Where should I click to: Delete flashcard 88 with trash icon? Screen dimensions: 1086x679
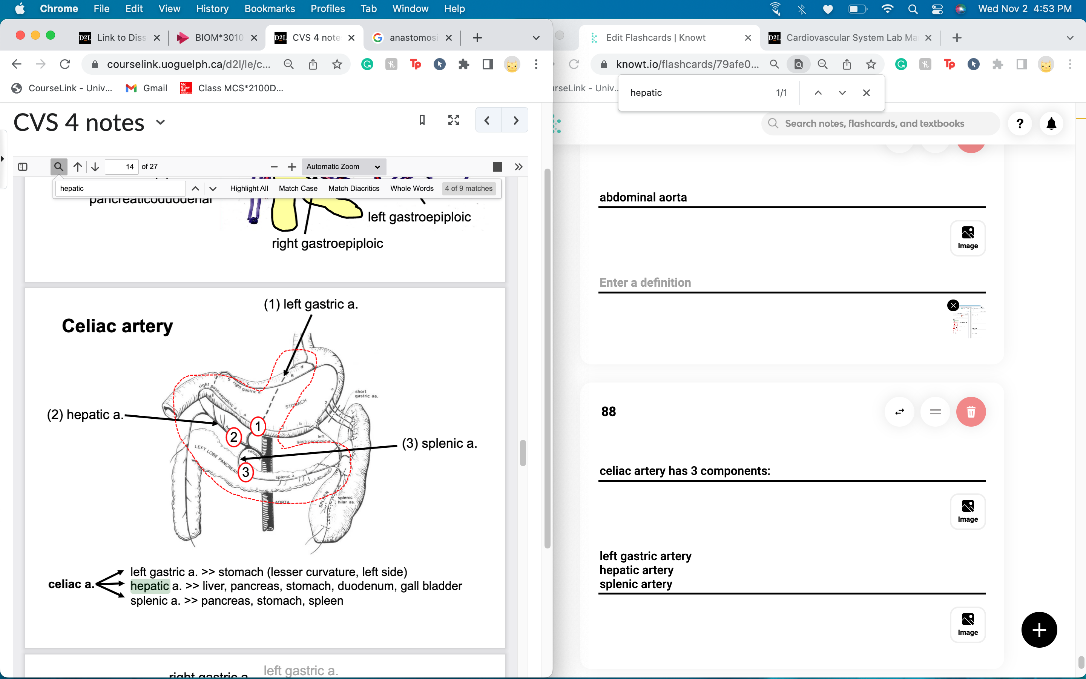[x=971, y=411]
